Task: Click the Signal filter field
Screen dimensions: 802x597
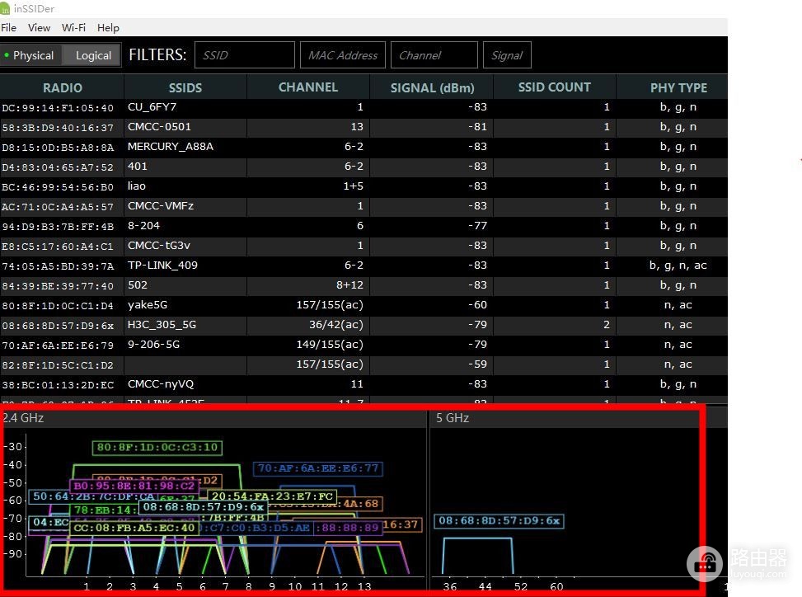Action: pos(507,54)
